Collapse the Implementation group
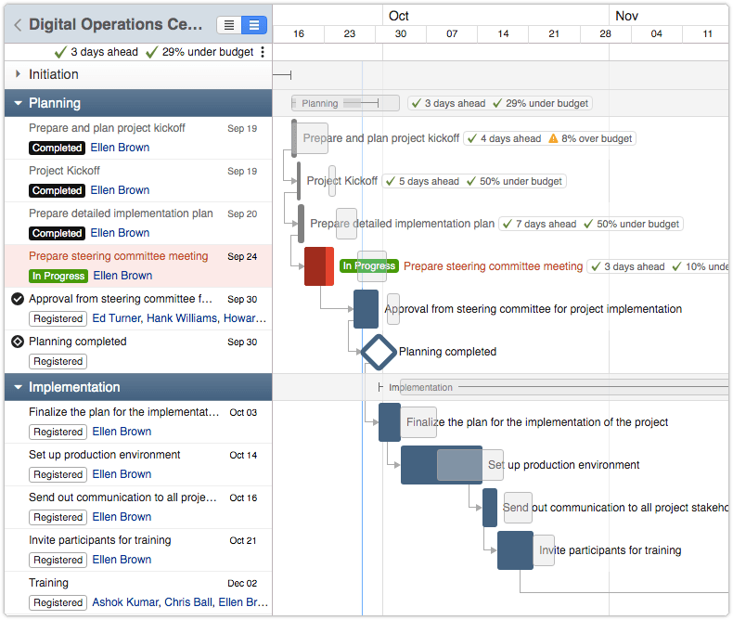 pyautogui.click(x=18, y=387)
